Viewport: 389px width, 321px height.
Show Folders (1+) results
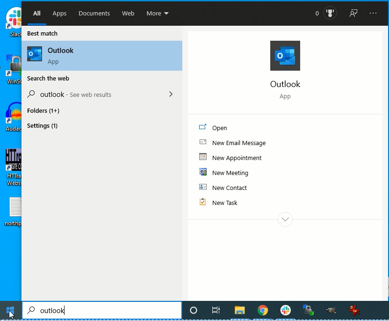coord(43,110)
